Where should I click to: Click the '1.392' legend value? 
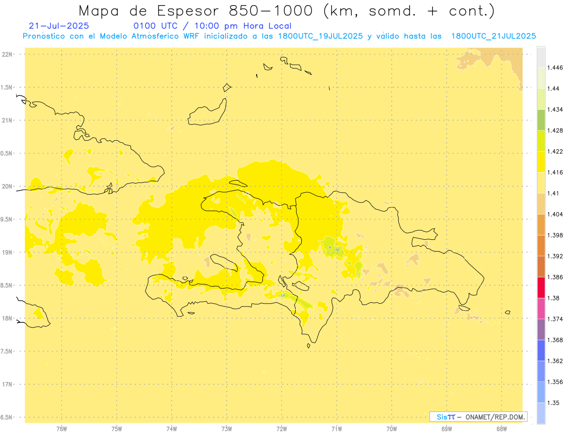click(555, 256)
